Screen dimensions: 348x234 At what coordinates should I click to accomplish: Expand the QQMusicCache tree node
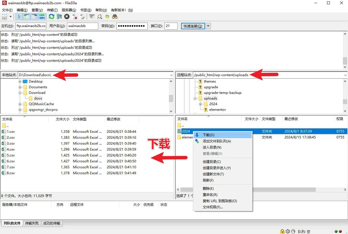click(x=20, y=104)
